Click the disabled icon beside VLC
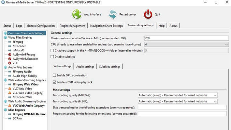The width and height of the screenshot is (231, 130). pyautogui.click(x=10, y=63)
